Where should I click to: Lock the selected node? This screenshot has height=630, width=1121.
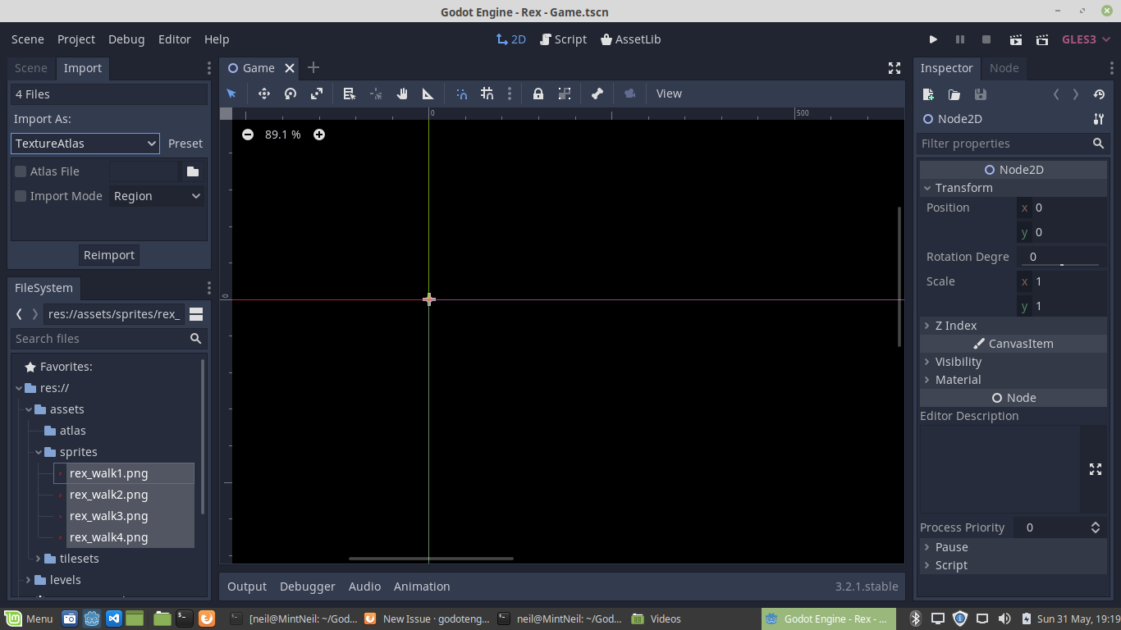coord(538,94)
